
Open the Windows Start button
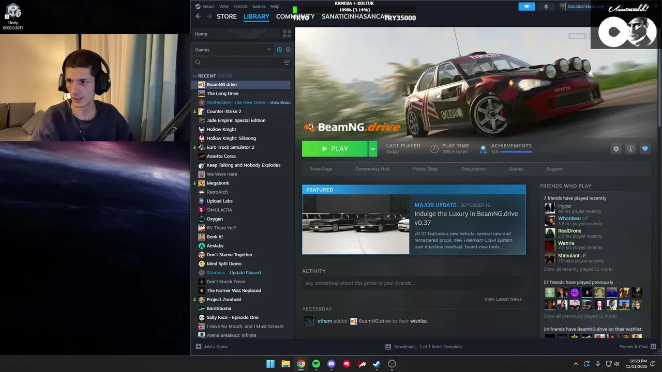coord(270,364)
